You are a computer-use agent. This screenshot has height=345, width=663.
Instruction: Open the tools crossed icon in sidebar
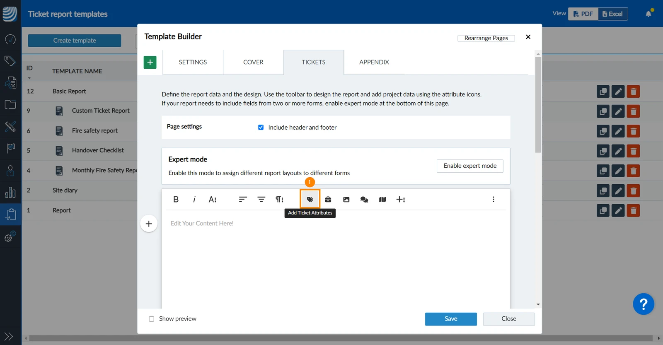[10, 126]
